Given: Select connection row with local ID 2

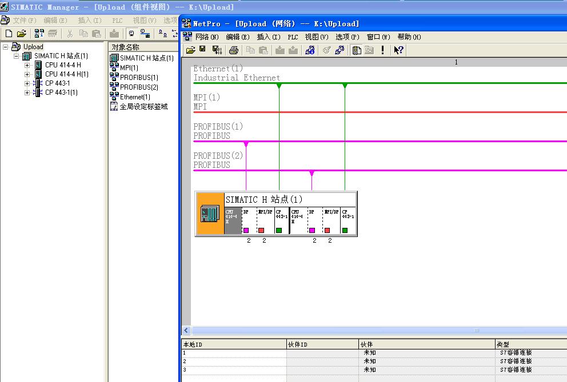Looking at the screenshot, I should pyautogui.click(x=374, y=361).
